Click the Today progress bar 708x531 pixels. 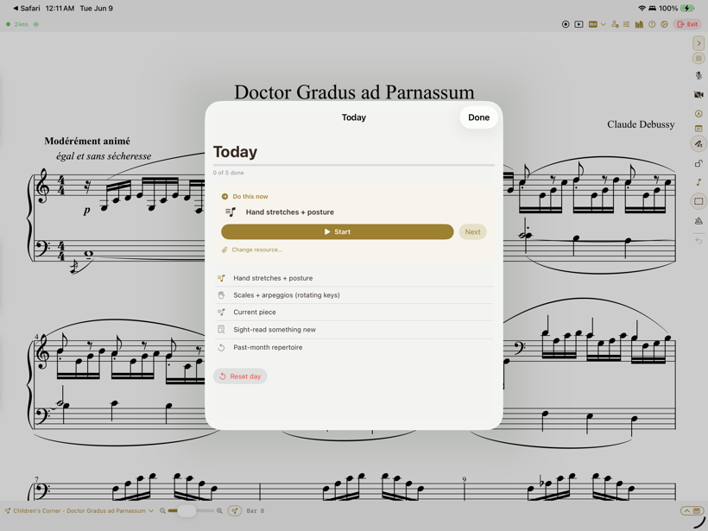[x=354, y=165]
